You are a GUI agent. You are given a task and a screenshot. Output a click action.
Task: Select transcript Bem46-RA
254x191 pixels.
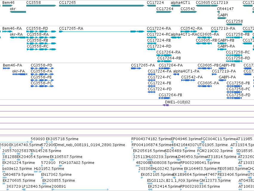pos(7,31)
